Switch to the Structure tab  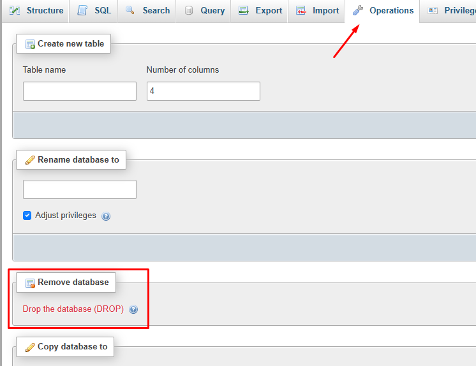tap(37, 11)
